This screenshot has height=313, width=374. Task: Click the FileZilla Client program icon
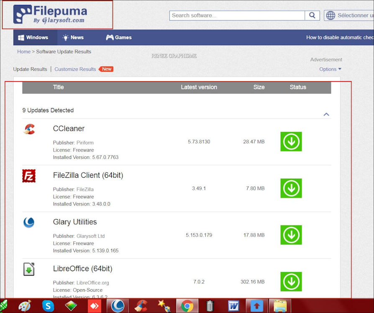click(29, 176)
